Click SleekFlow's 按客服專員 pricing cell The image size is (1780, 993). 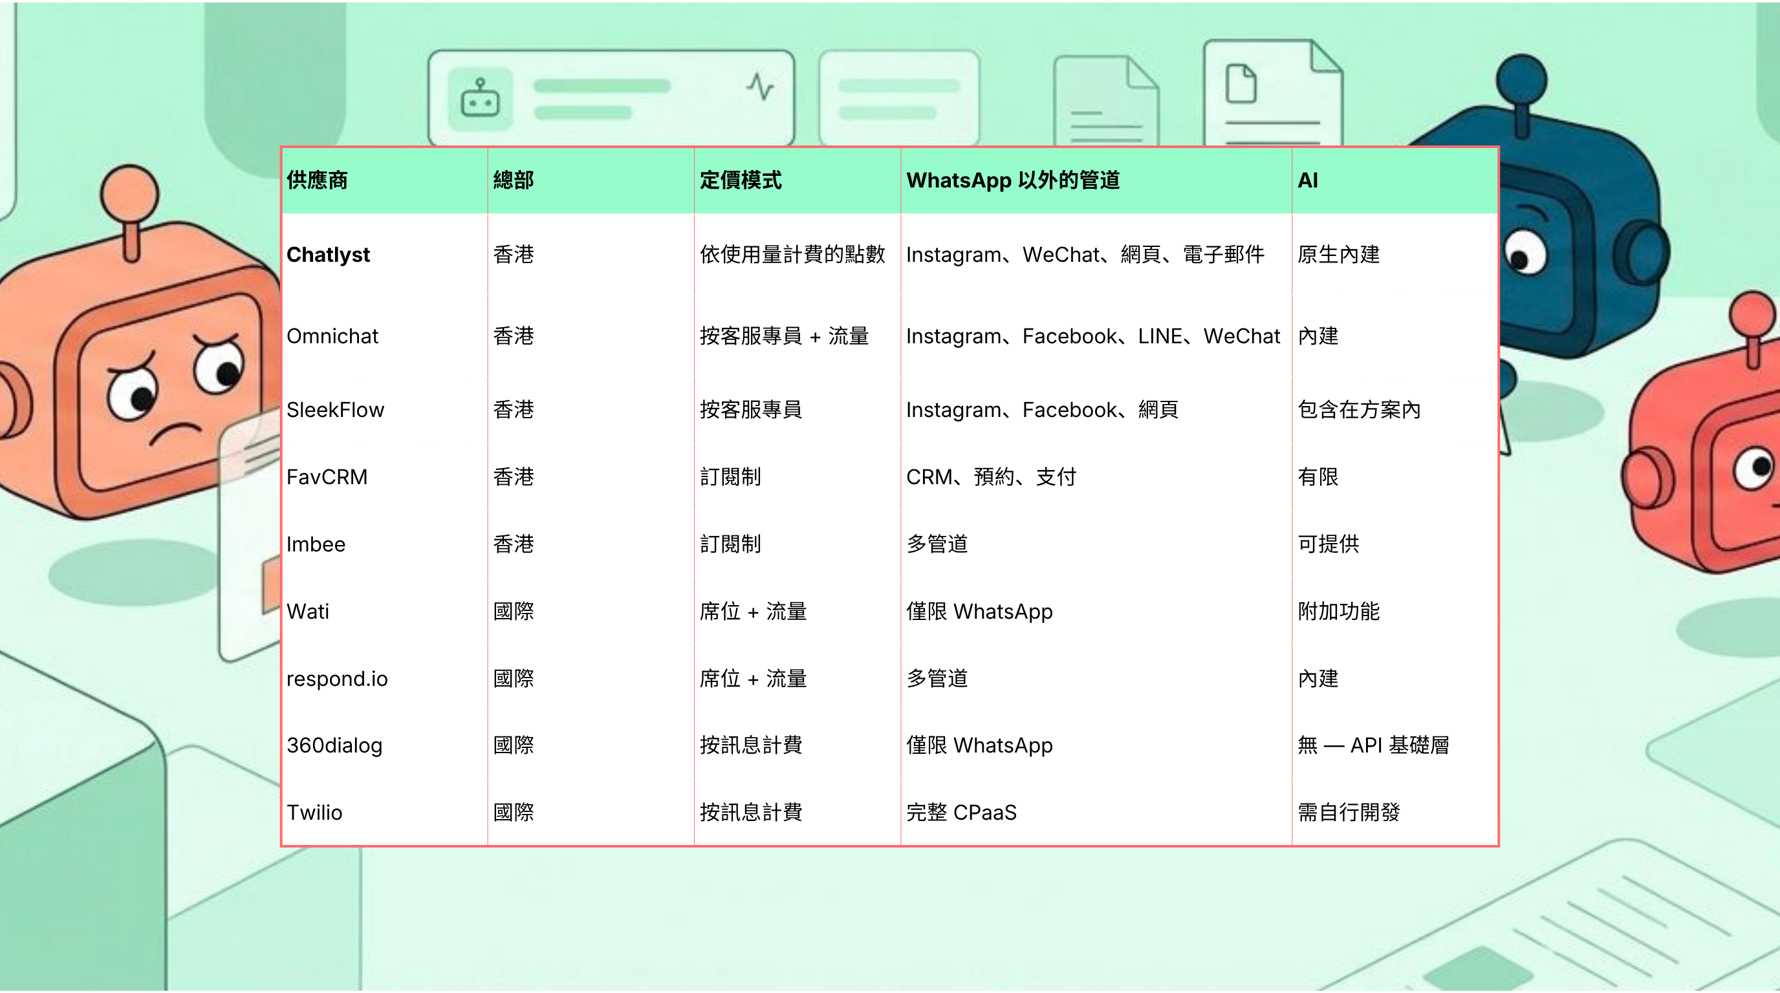click(x=798, y=410)
